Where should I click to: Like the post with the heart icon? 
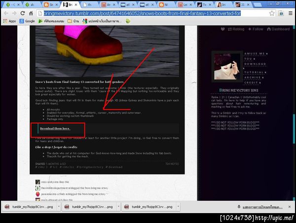click(x=223, y=29)
